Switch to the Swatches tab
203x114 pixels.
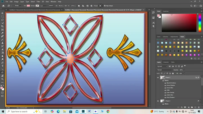pos(166,11)
